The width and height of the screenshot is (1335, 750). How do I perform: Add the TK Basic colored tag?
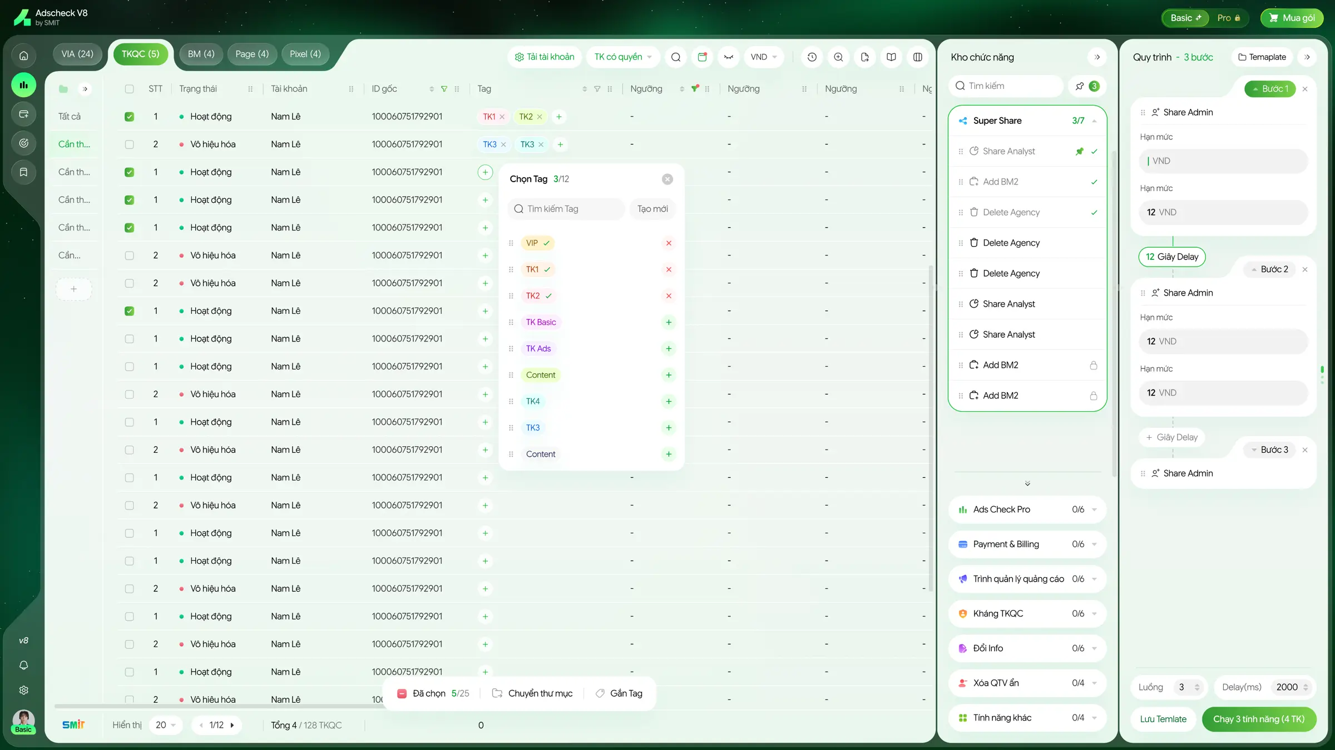click(669, 322)
